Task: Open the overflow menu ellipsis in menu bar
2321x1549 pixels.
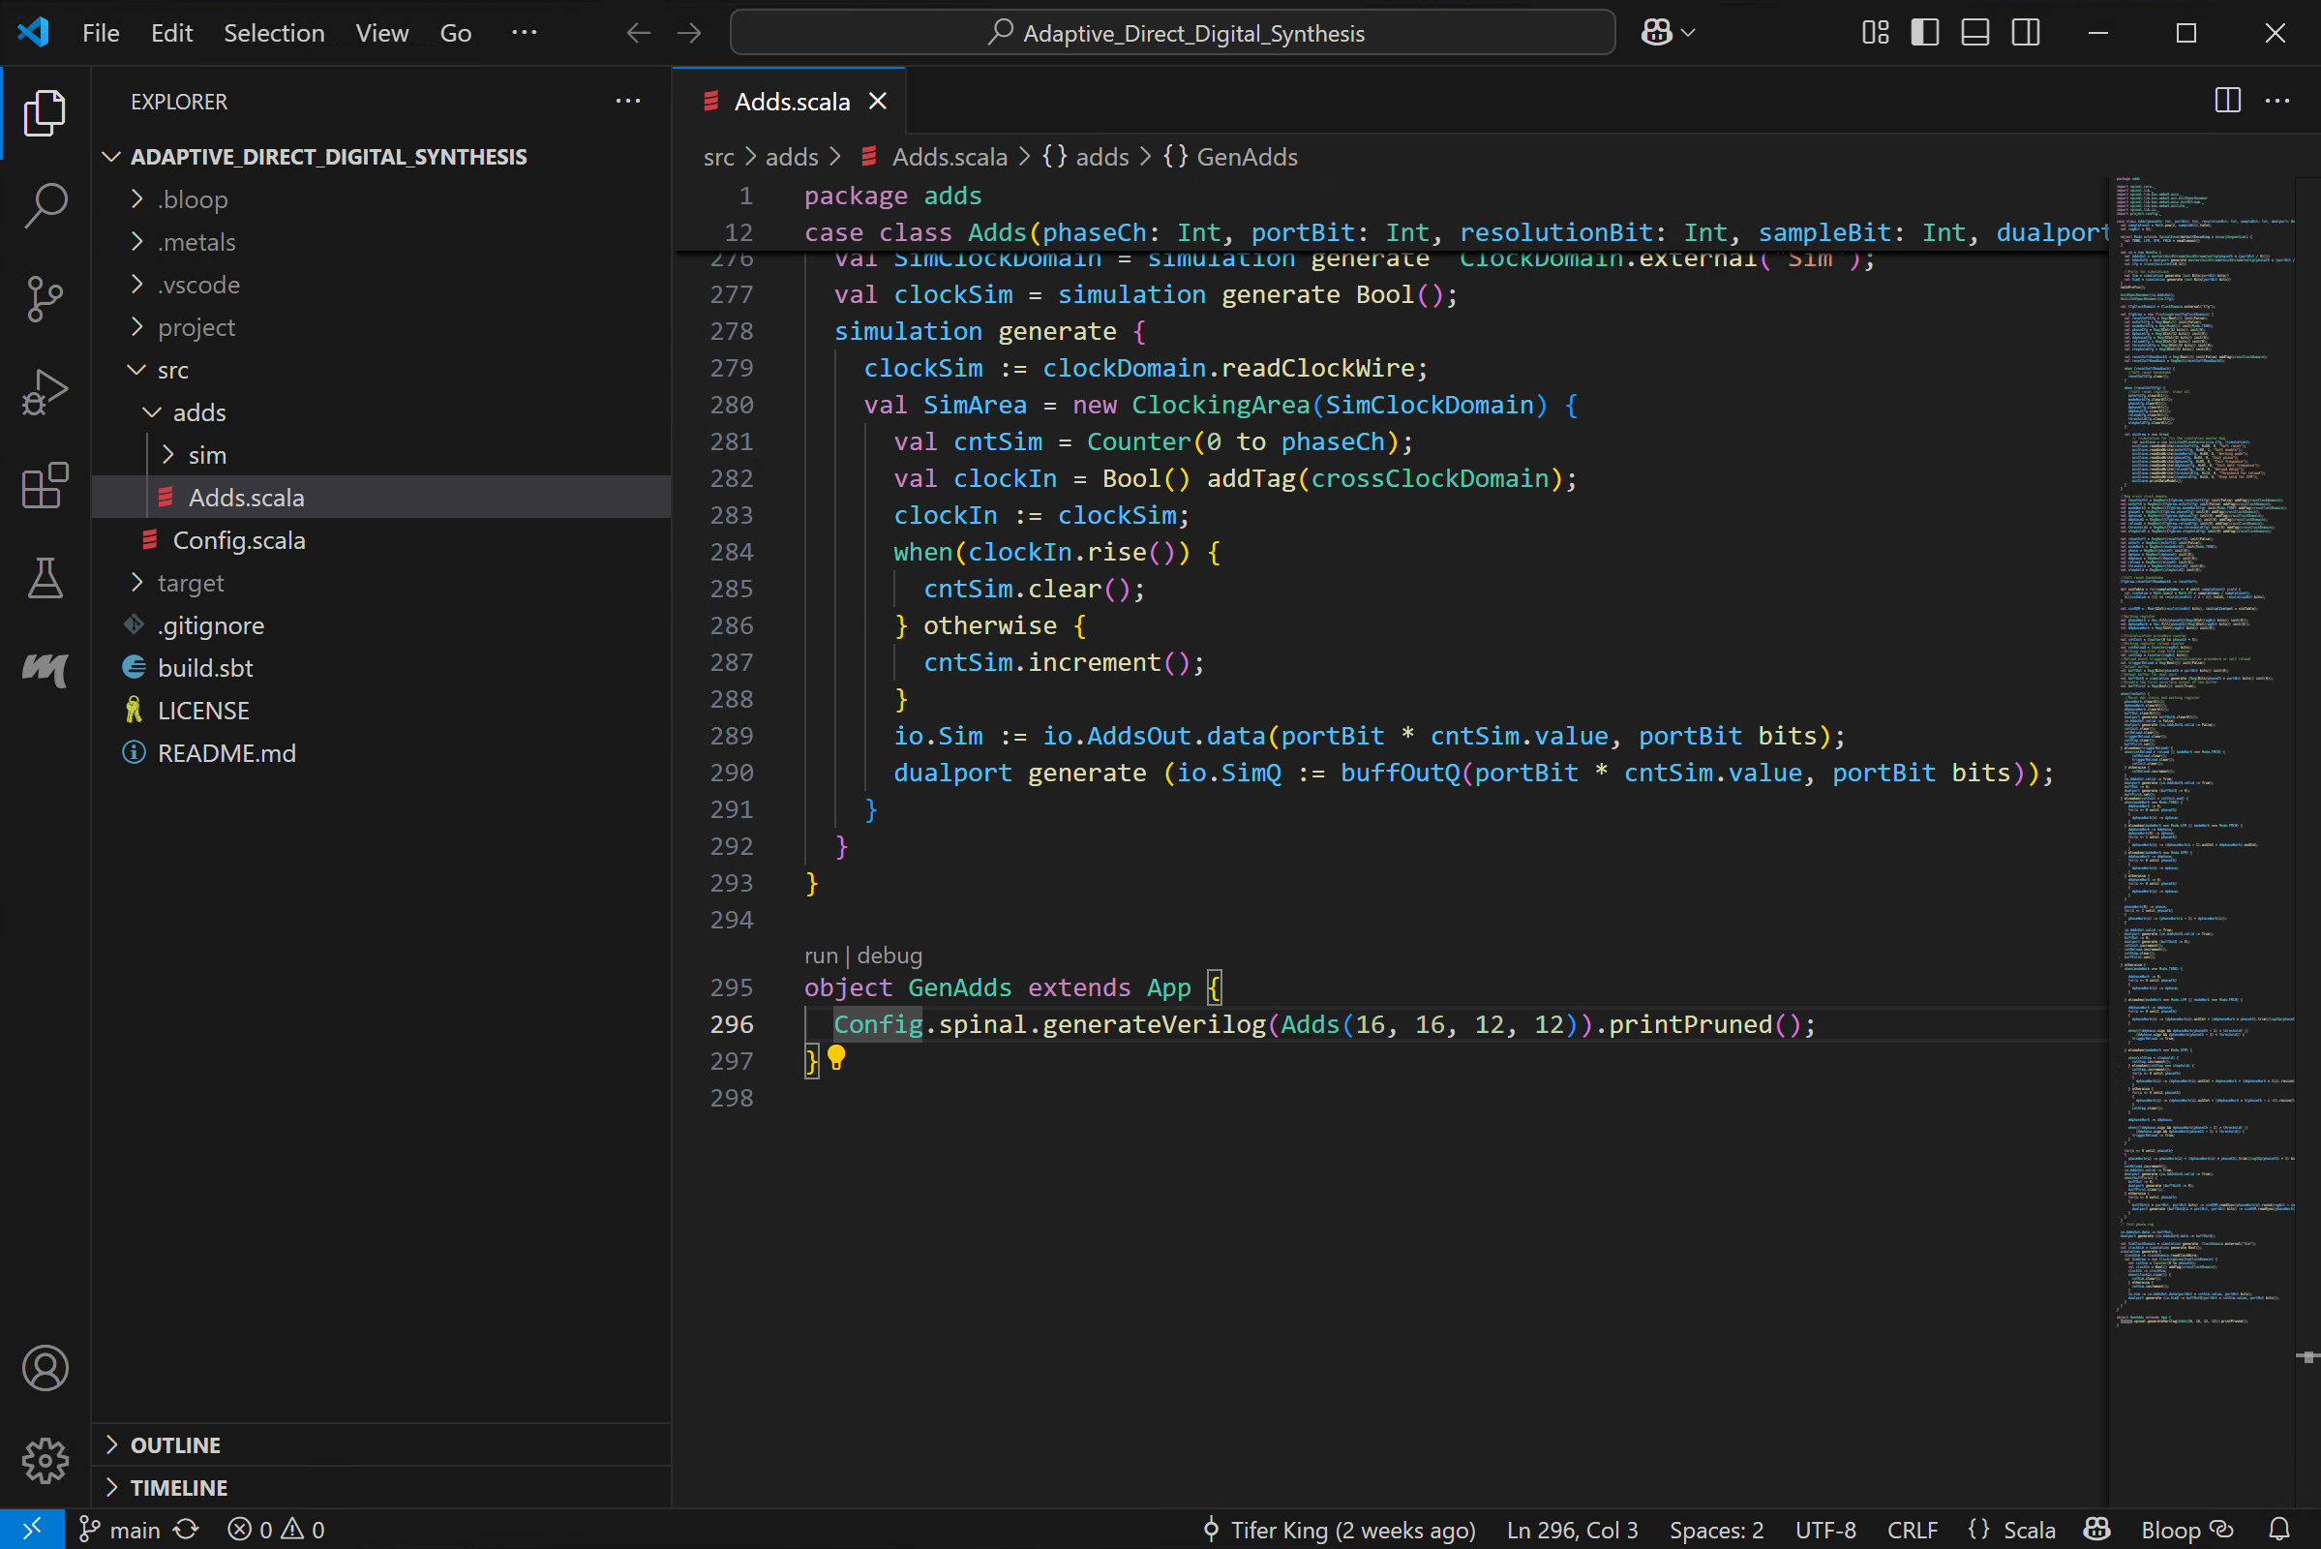Action: coord(525,33)
